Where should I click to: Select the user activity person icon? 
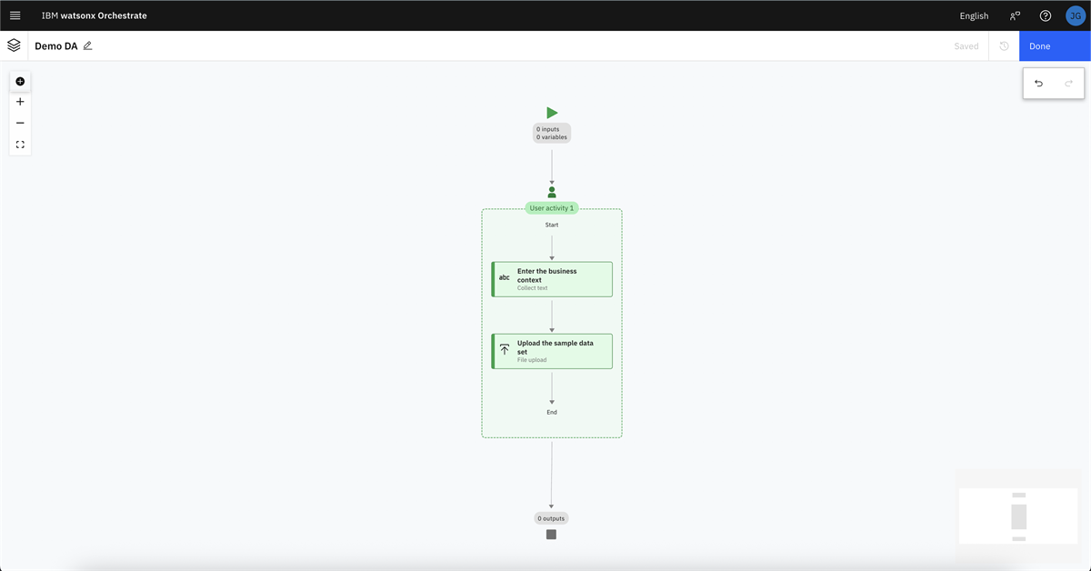click(552, 192)
